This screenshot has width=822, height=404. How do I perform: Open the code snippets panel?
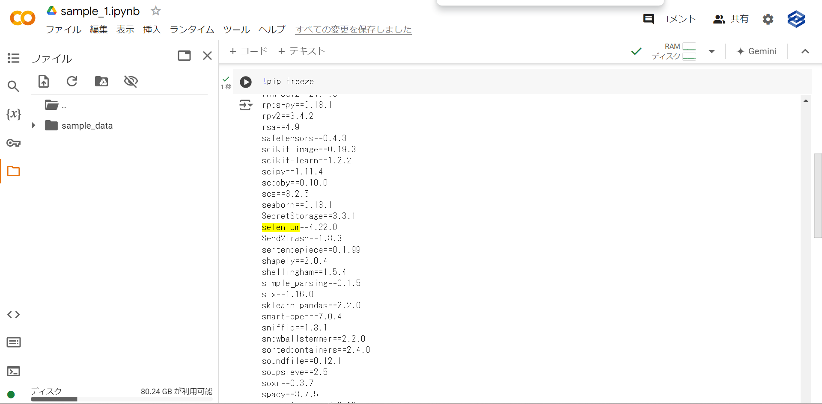point(13,315)
